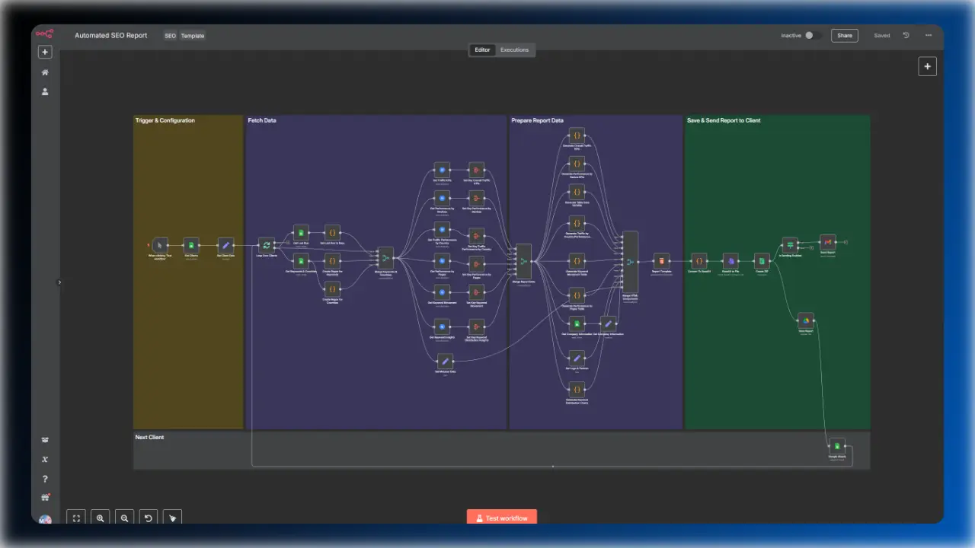Open the question mark help icon
The width and height of the screenshot is (975, 548).
pyautogui.click(x=45, y=479)
